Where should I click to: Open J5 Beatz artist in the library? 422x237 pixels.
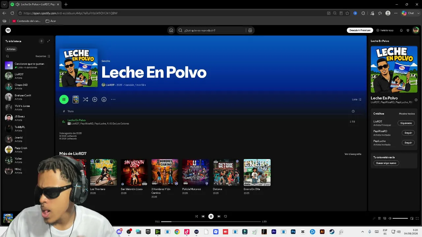(x=28, y=118)
